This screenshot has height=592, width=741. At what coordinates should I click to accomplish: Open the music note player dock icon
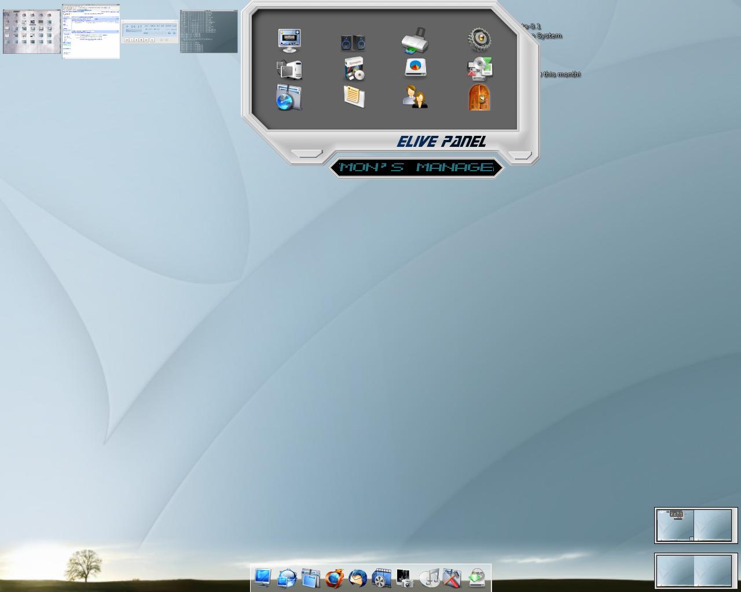pyautogui.click(x=429, y=578)
